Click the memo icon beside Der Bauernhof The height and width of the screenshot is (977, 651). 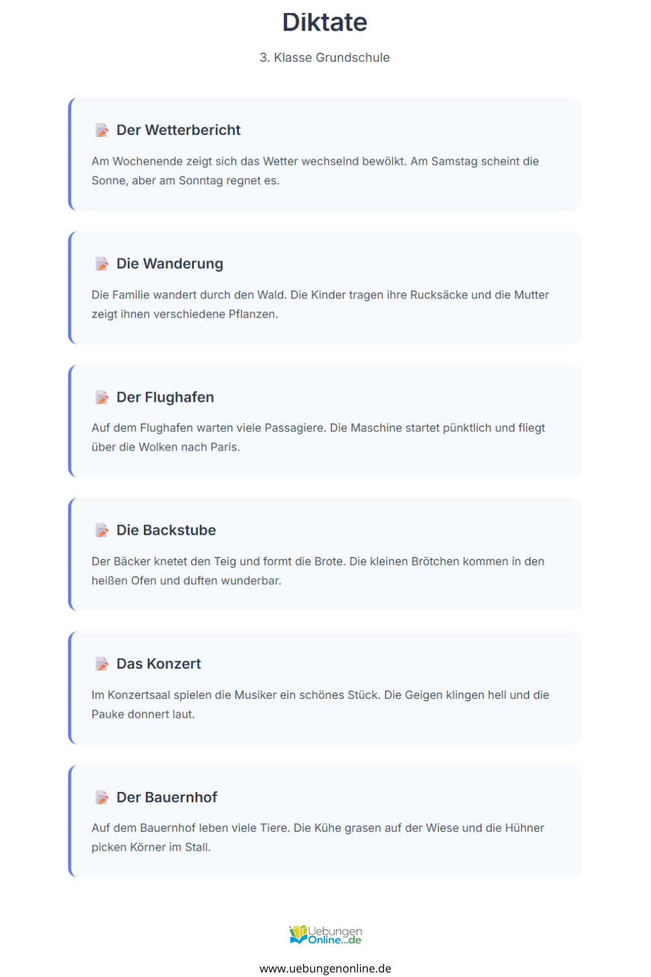point(102,797)
